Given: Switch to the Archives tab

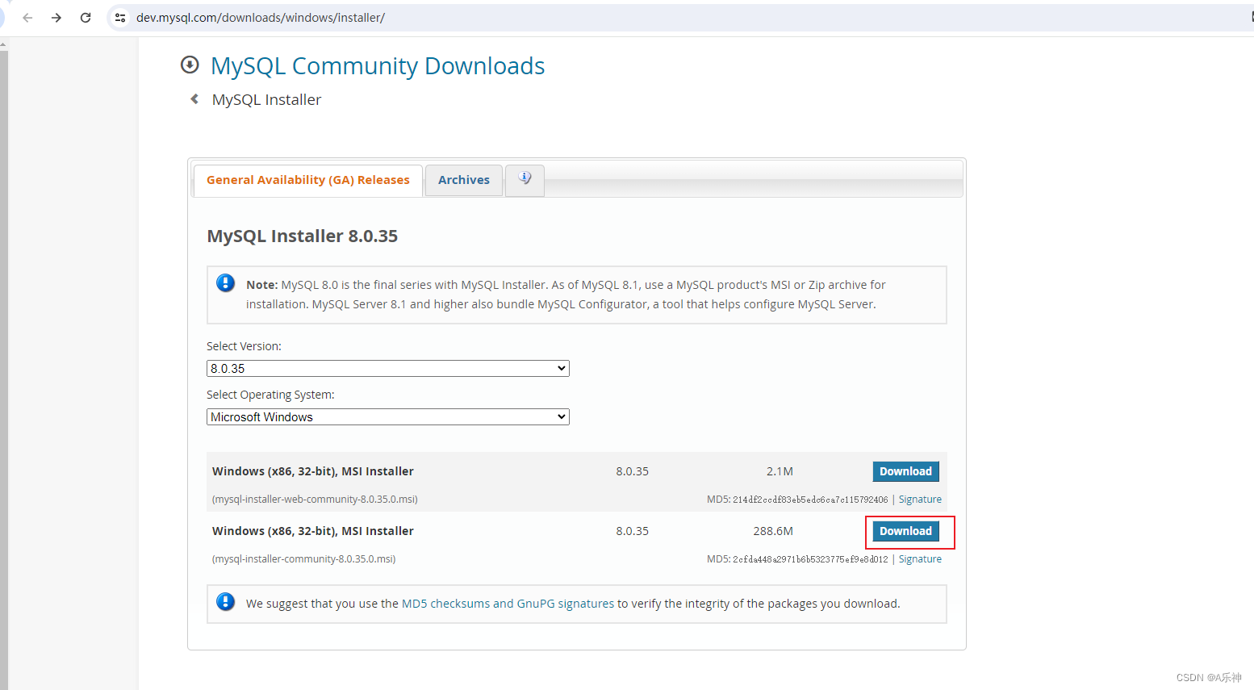Looking at the screenshot, I should point(464,180).
